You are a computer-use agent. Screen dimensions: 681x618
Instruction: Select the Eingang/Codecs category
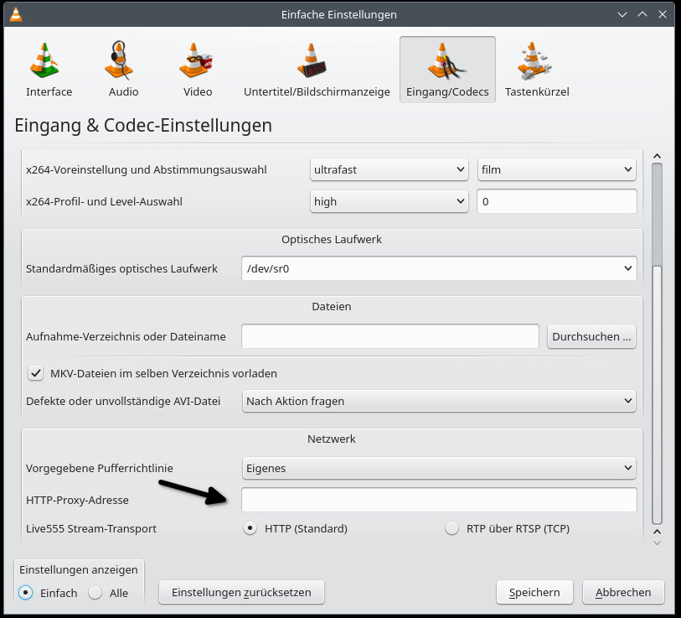[x=447, y=70]
